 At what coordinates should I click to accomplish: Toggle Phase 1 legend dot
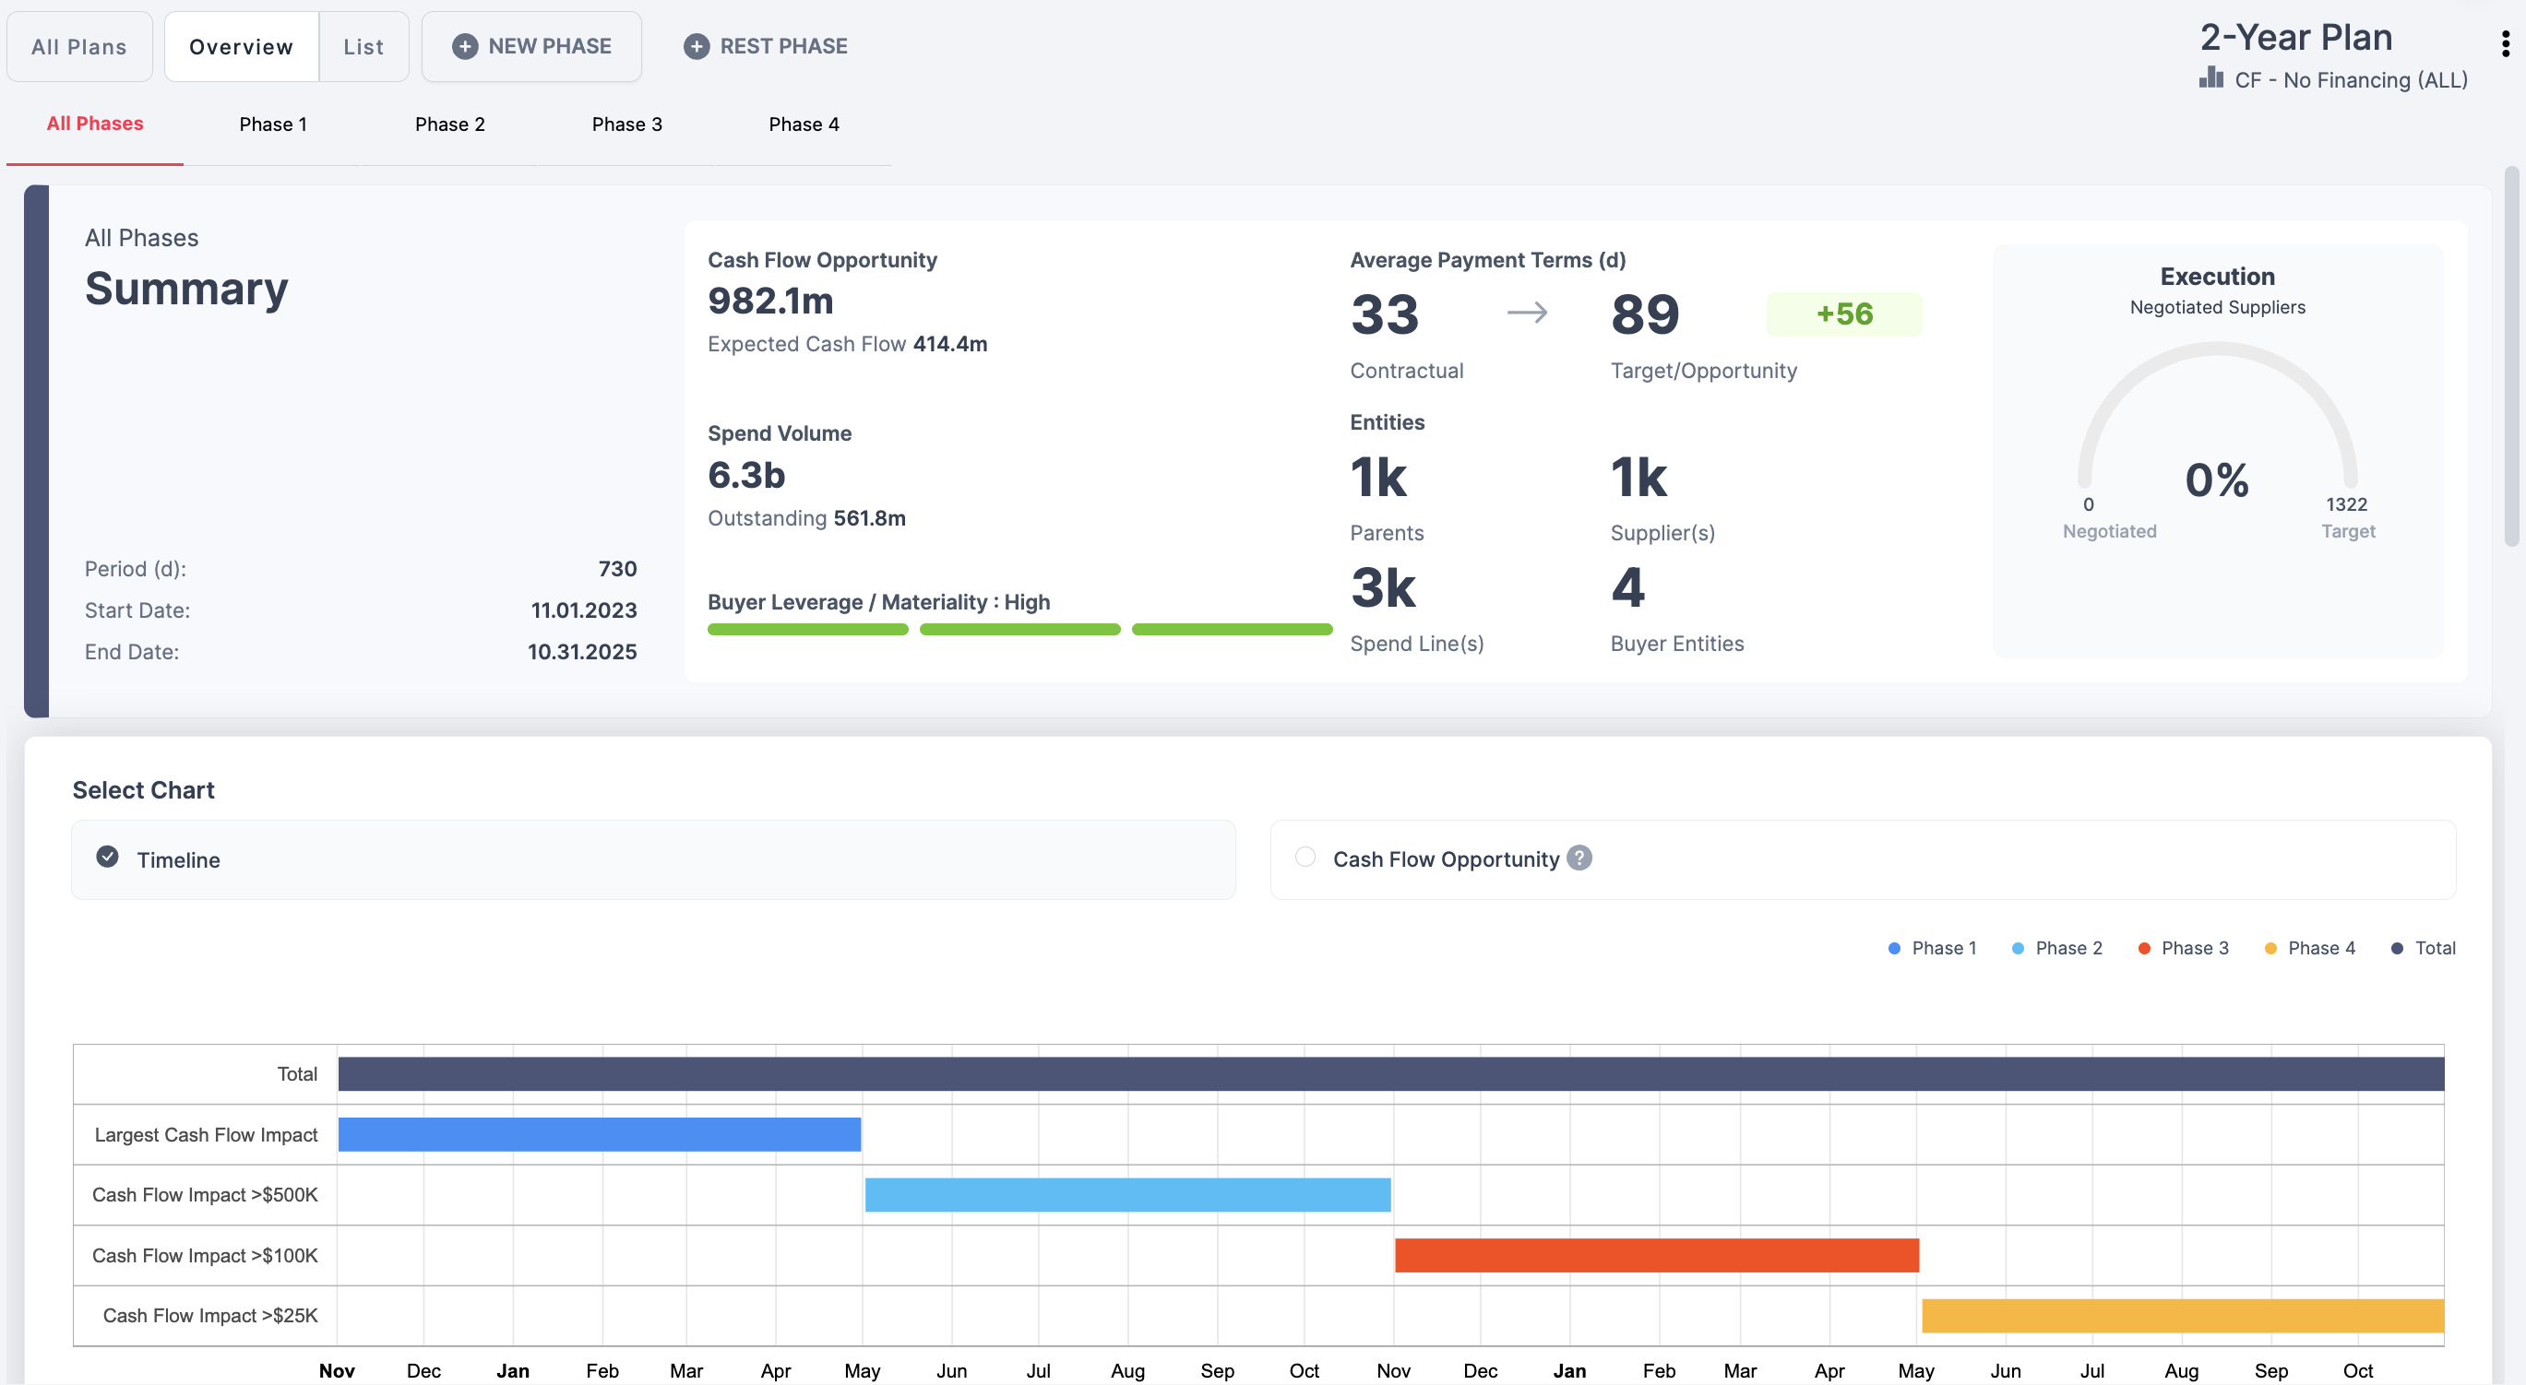point(1893,948)
